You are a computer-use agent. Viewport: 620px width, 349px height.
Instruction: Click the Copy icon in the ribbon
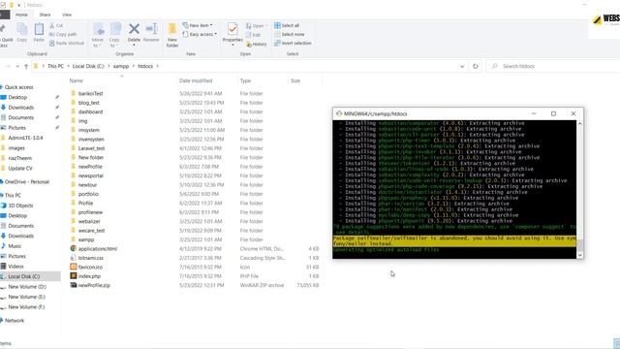(21, 32)
